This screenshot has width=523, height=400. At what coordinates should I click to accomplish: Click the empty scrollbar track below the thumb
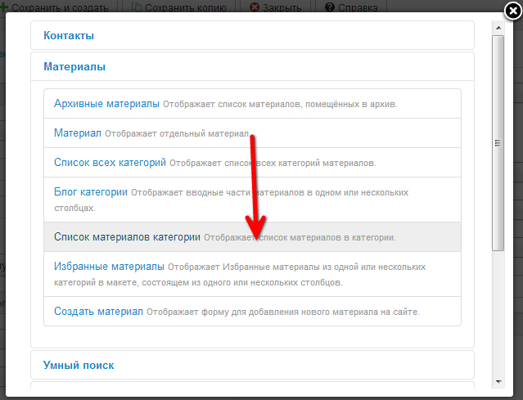point(497,319)
